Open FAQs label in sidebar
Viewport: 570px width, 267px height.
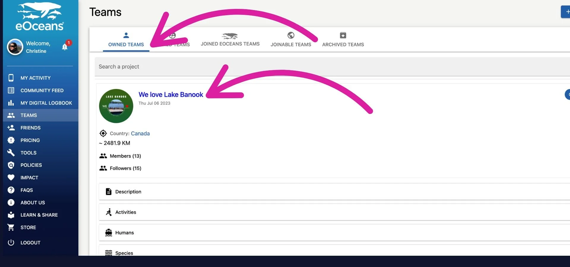click(x=27, y=190)
